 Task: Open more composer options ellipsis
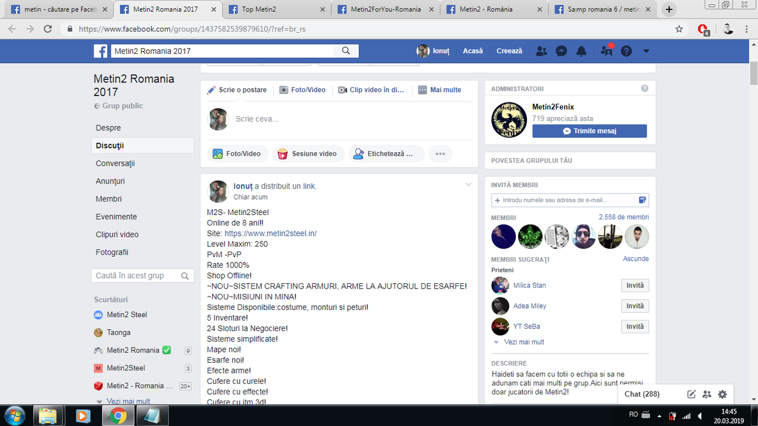440,153
